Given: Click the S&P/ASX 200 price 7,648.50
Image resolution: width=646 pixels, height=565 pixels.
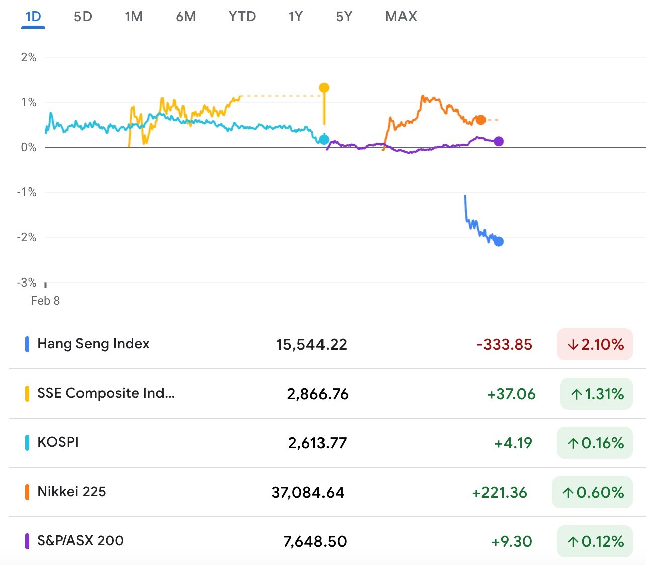Looking at the screenshot, I should (315, 542).
